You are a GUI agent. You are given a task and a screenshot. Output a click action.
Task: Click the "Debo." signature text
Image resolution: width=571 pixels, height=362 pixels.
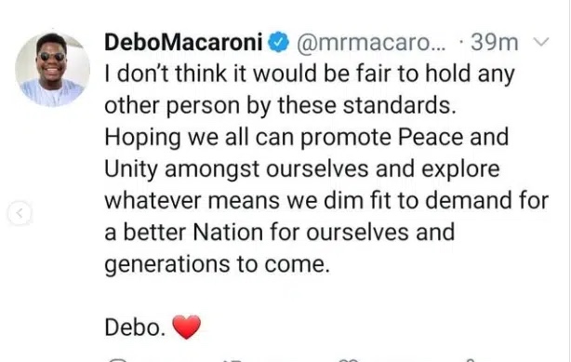click(135, 327)
